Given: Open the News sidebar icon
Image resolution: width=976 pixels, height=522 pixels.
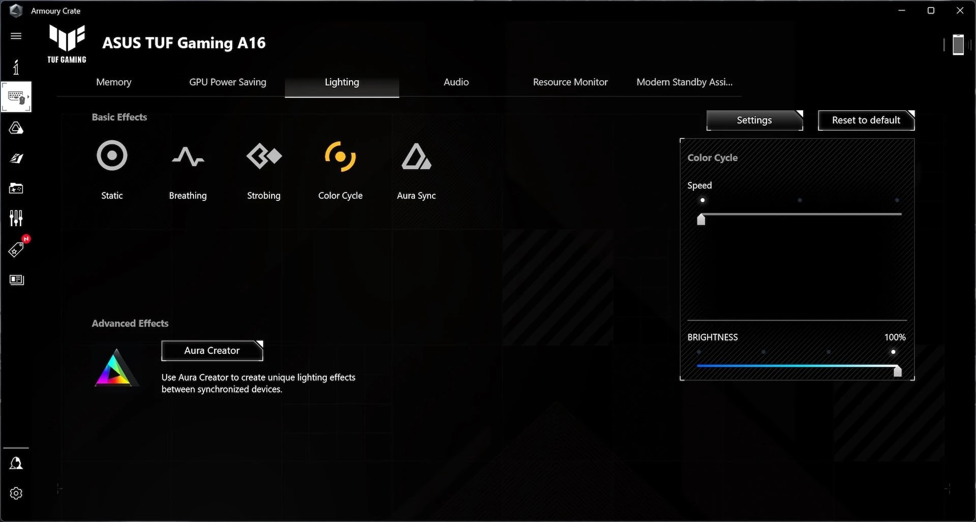Looking at the screenshot, I should tap(16, 280).
